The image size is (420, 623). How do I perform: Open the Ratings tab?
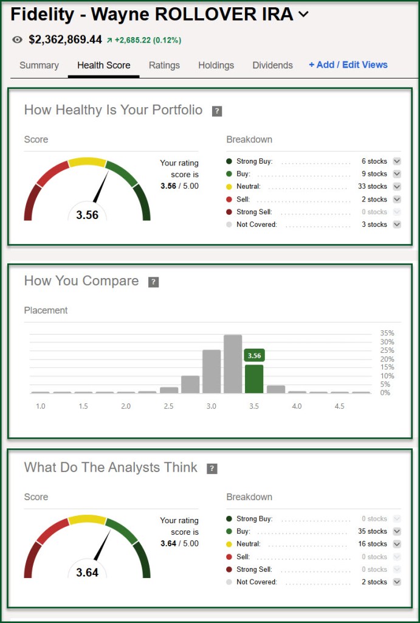pyautogui.click(x=165, y=66)
